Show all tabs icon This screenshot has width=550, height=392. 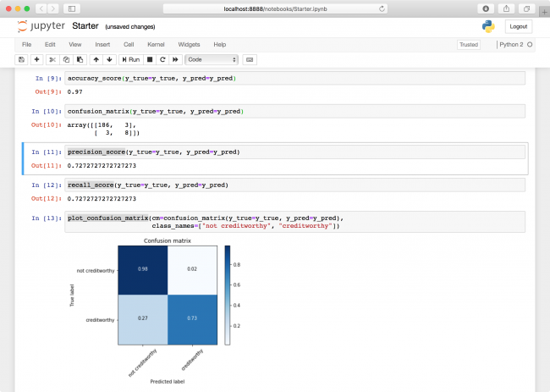(x=526, y=8)
